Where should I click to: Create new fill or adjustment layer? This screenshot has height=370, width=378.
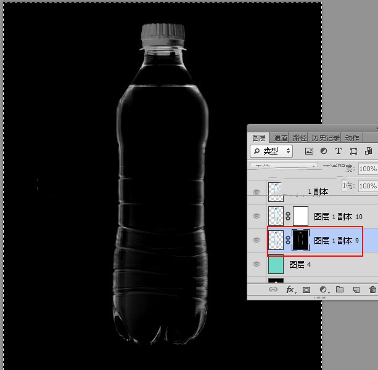[x=324, y=289]
